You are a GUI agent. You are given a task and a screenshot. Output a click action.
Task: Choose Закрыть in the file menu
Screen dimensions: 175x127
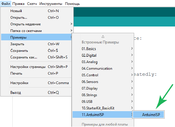[36, 44]
